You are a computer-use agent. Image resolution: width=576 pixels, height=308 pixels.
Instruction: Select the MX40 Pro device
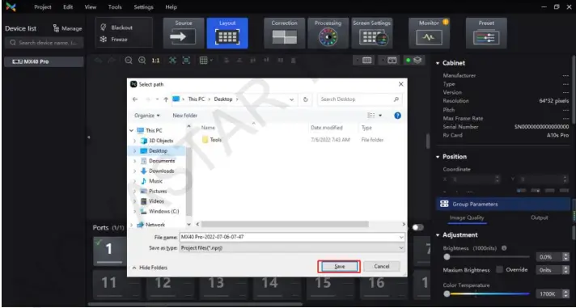[44, 61]
